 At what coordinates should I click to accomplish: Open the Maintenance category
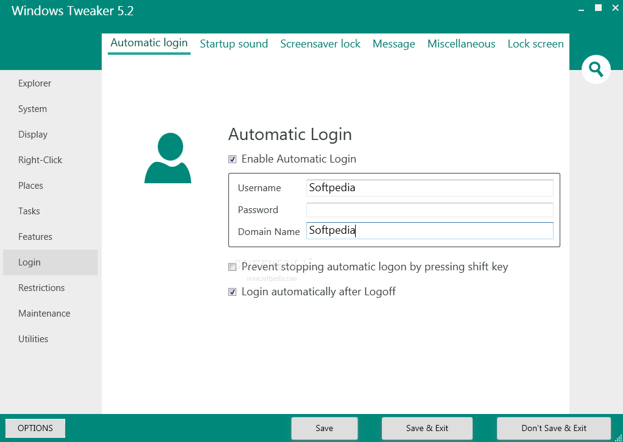(51, 314)
